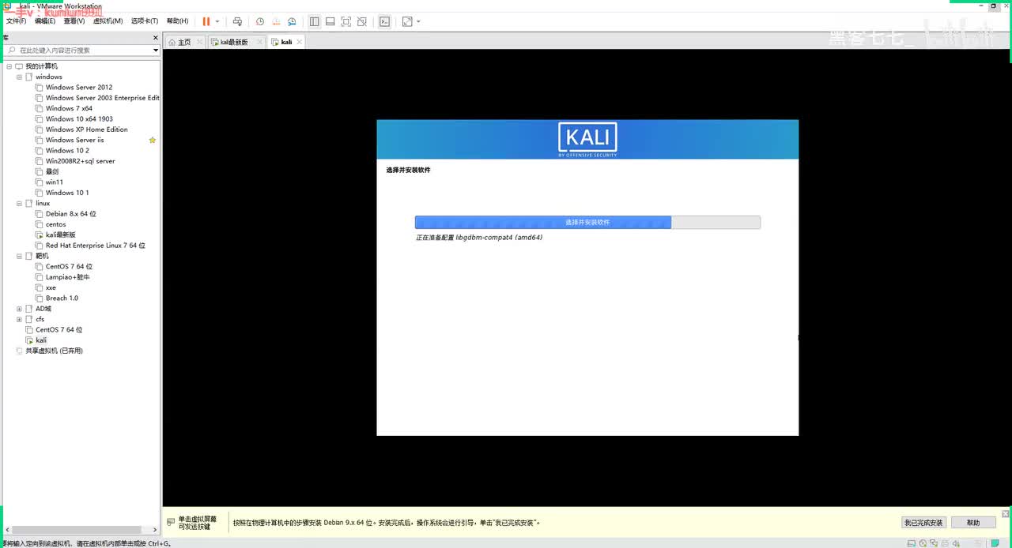Click the library scrollbar right arrow
This screenshot has height=548, width=1012.
tap(155, 530)
